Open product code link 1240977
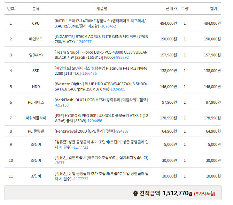 point(84,42)
